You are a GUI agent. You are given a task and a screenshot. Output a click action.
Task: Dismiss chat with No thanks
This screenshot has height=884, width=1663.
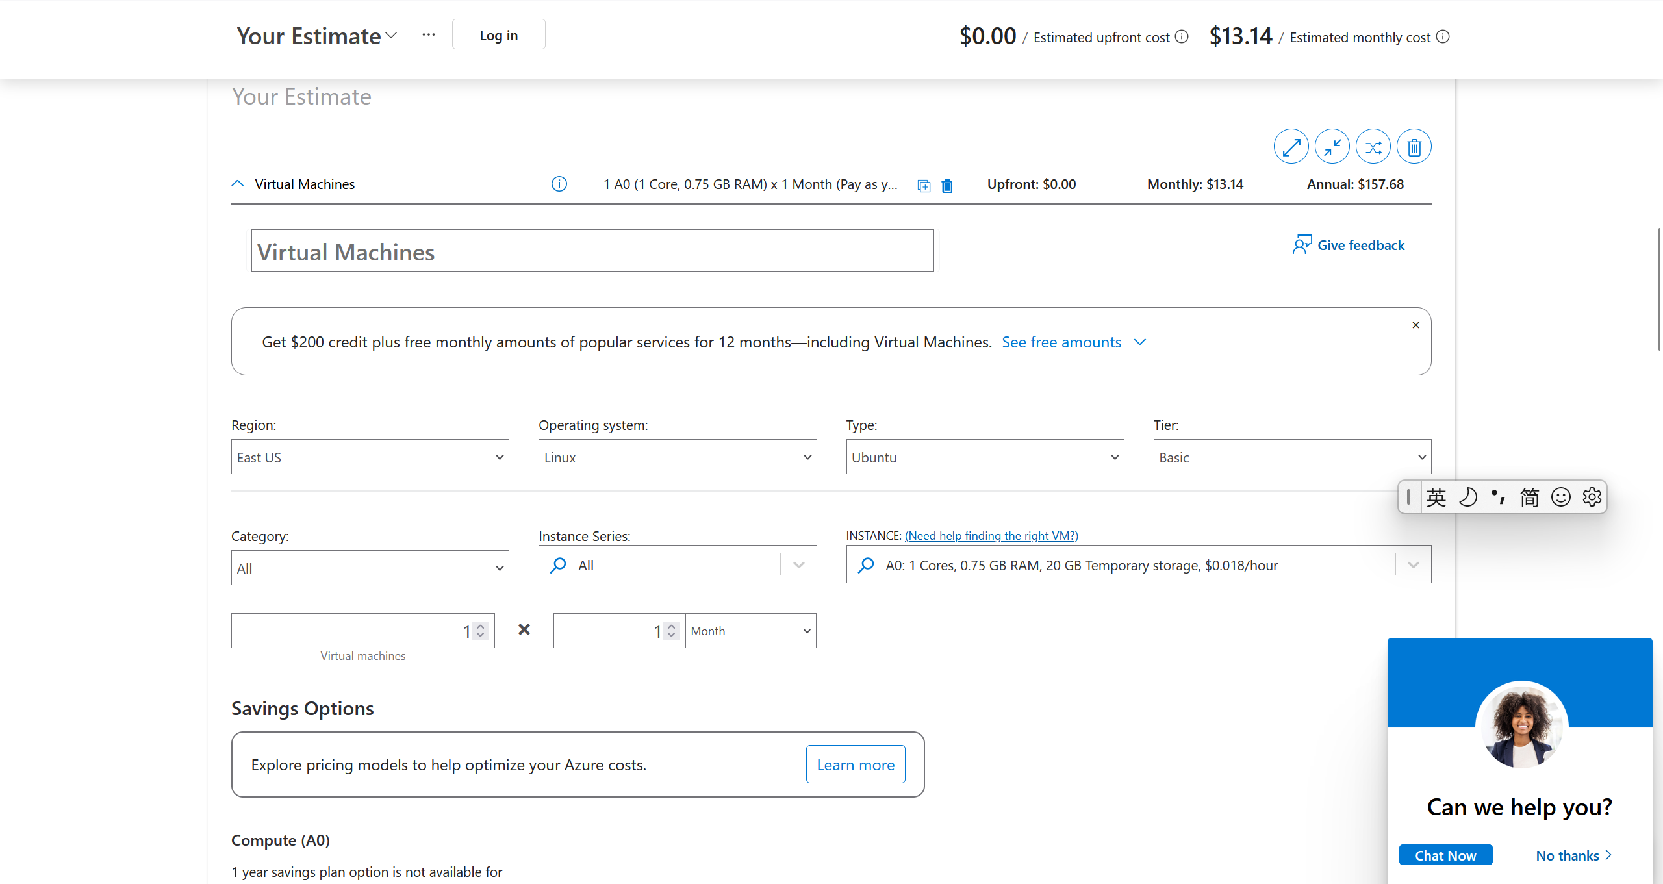point(1573,855)
